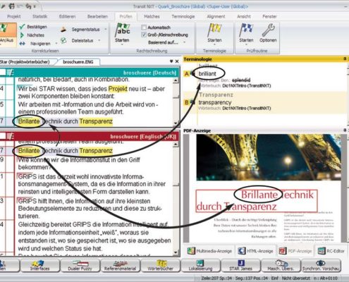Open Multimedia-Anzeige tab

209,251
